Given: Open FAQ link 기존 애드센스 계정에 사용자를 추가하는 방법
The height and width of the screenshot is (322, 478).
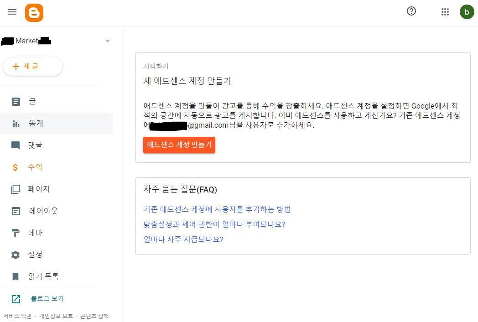Looking at the screenshot, I should coord(217,209).
